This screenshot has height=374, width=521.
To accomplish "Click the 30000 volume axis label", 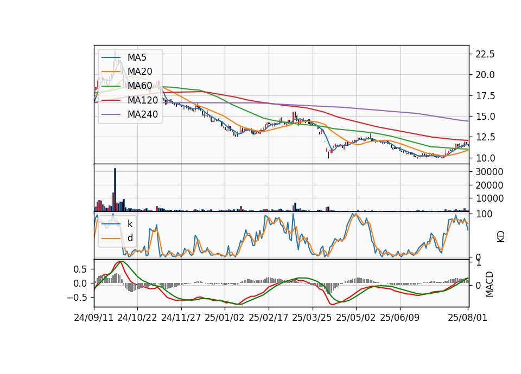I will click(490, 172).
